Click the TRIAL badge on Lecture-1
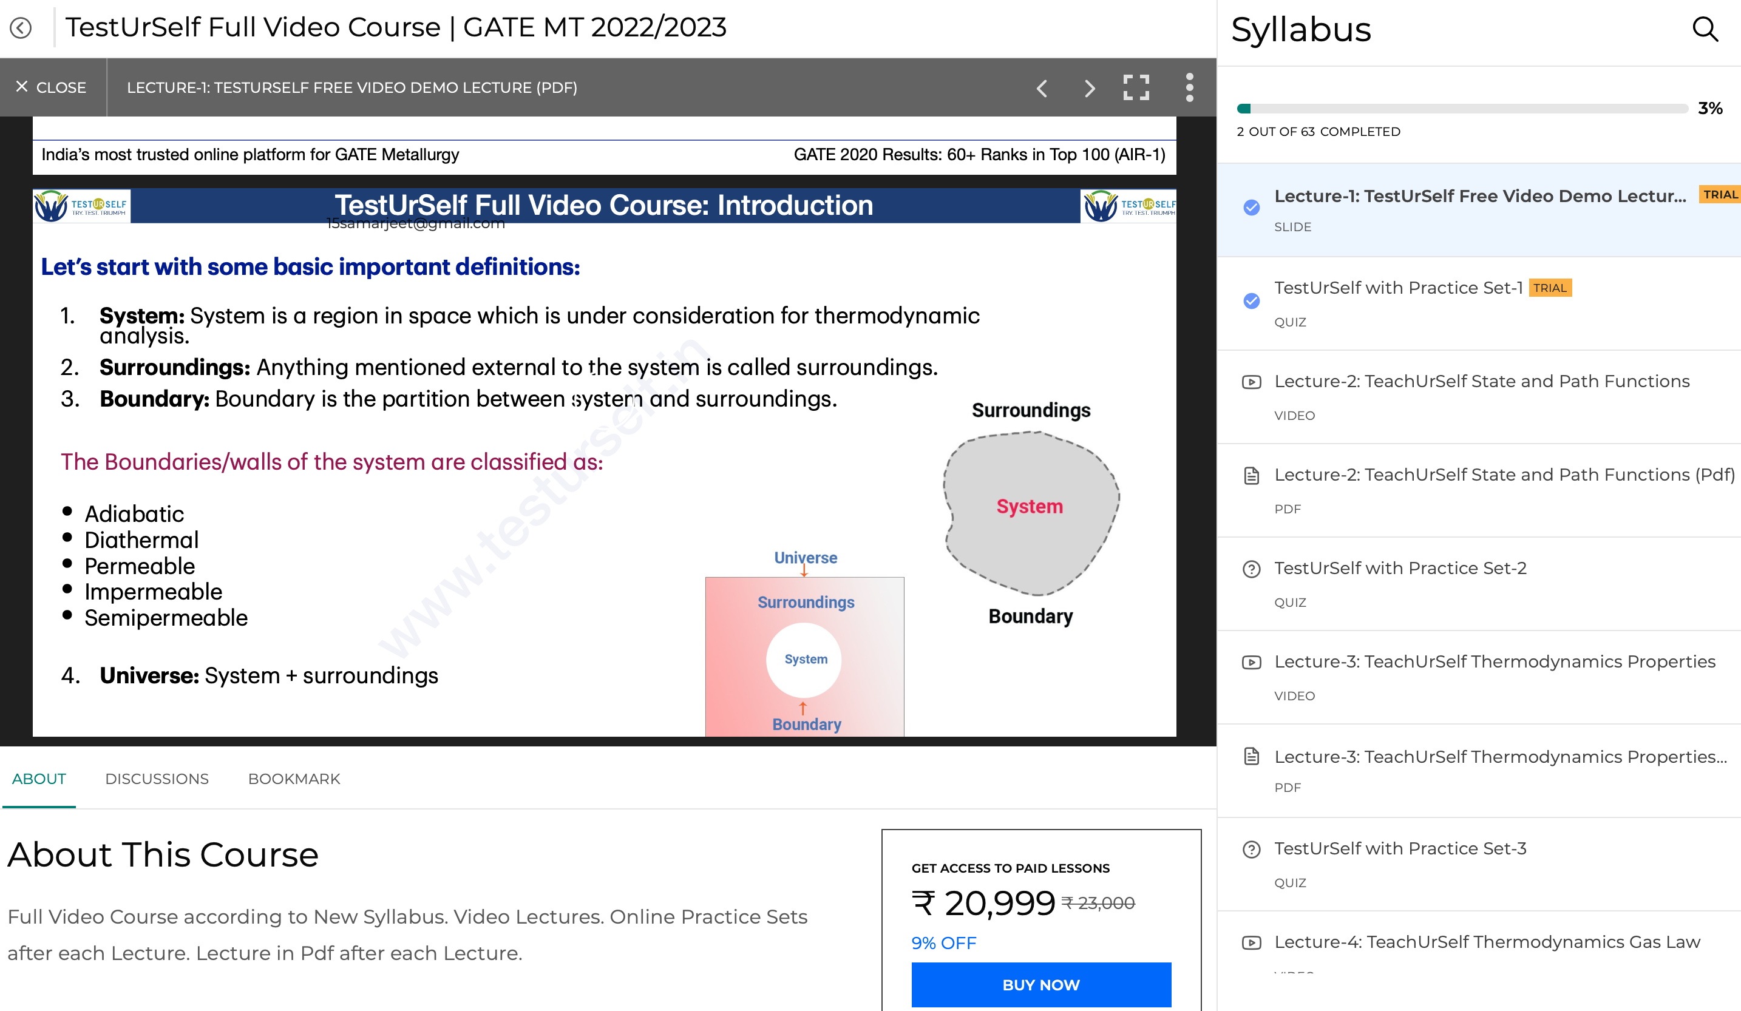The width and height of the screenshot is (1741, 1011). [x=1720, y=194]
